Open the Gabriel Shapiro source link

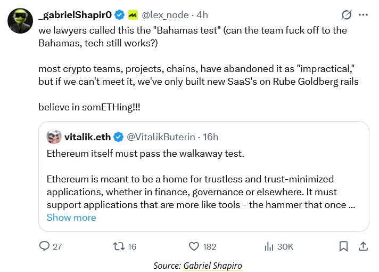[x=213, y=266]
